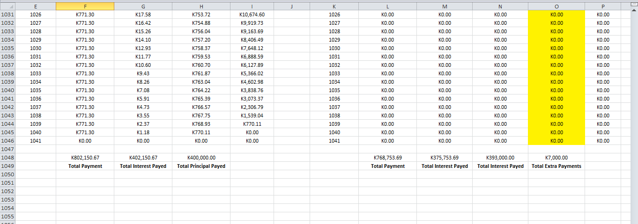This screenshot has height=224, width=638.
Task: Click total cell K768,753.69
Action: [387, 158]
